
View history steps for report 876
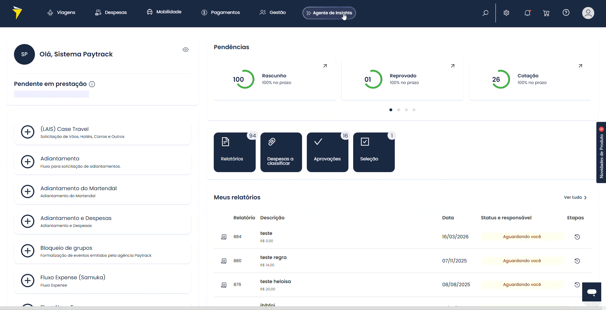click(577, 285)
